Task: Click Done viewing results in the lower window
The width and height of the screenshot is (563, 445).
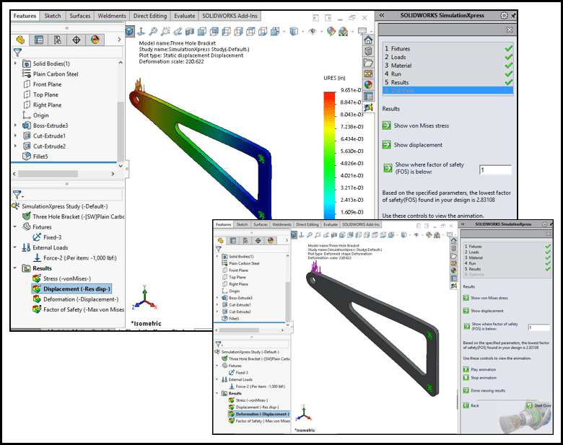Action: [x=488, y=390]
